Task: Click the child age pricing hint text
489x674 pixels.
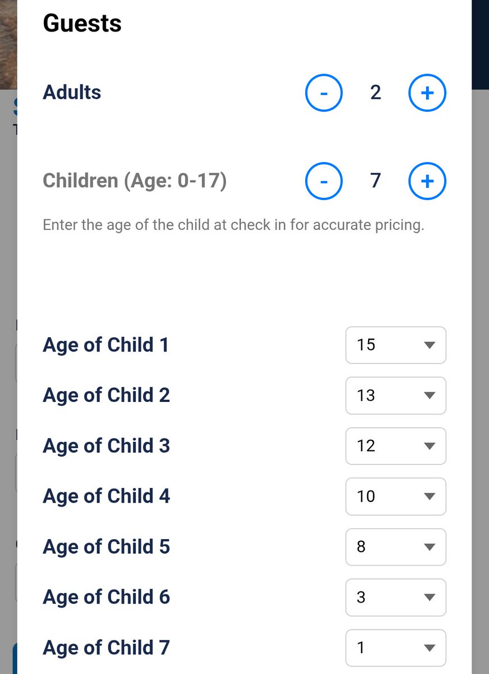Action: [233, 225]
